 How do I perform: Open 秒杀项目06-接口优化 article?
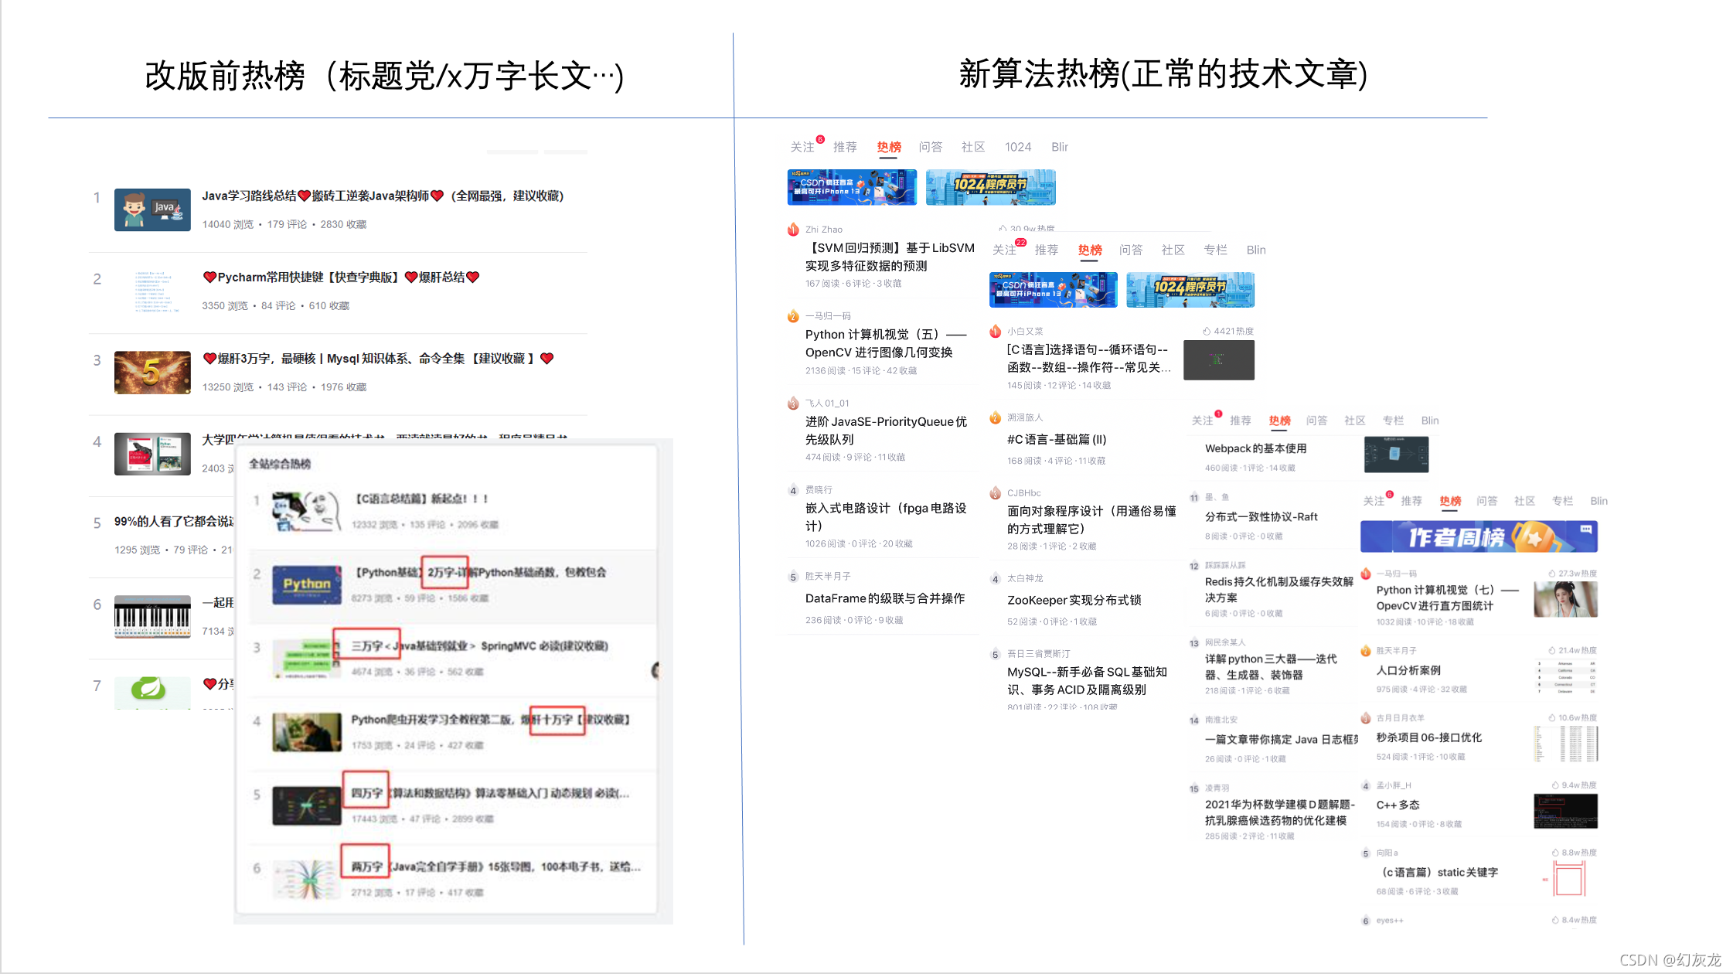point(1429,737)
